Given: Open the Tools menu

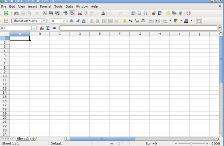Looking at the screenshot, I should coord(58,6).
